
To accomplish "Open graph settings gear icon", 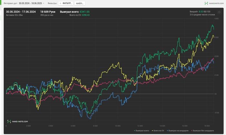I will click(219, 12).
